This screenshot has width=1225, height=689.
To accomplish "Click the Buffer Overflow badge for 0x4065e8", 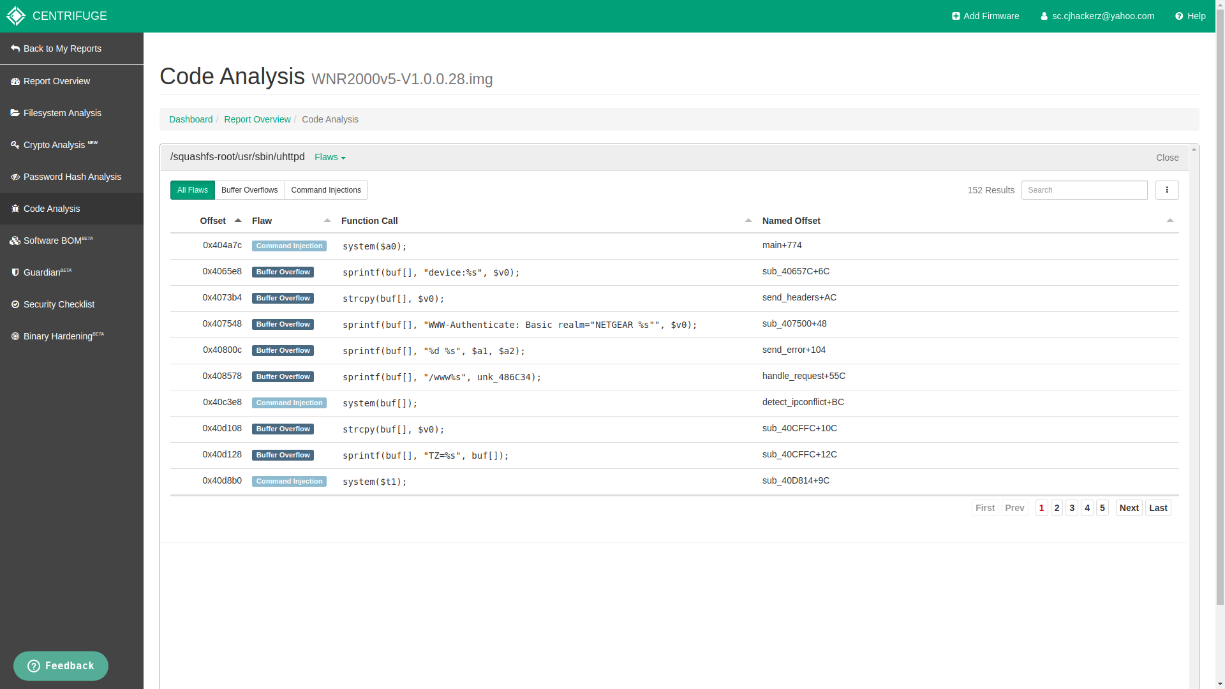I will pyautogui.click(x=283, y=272).
